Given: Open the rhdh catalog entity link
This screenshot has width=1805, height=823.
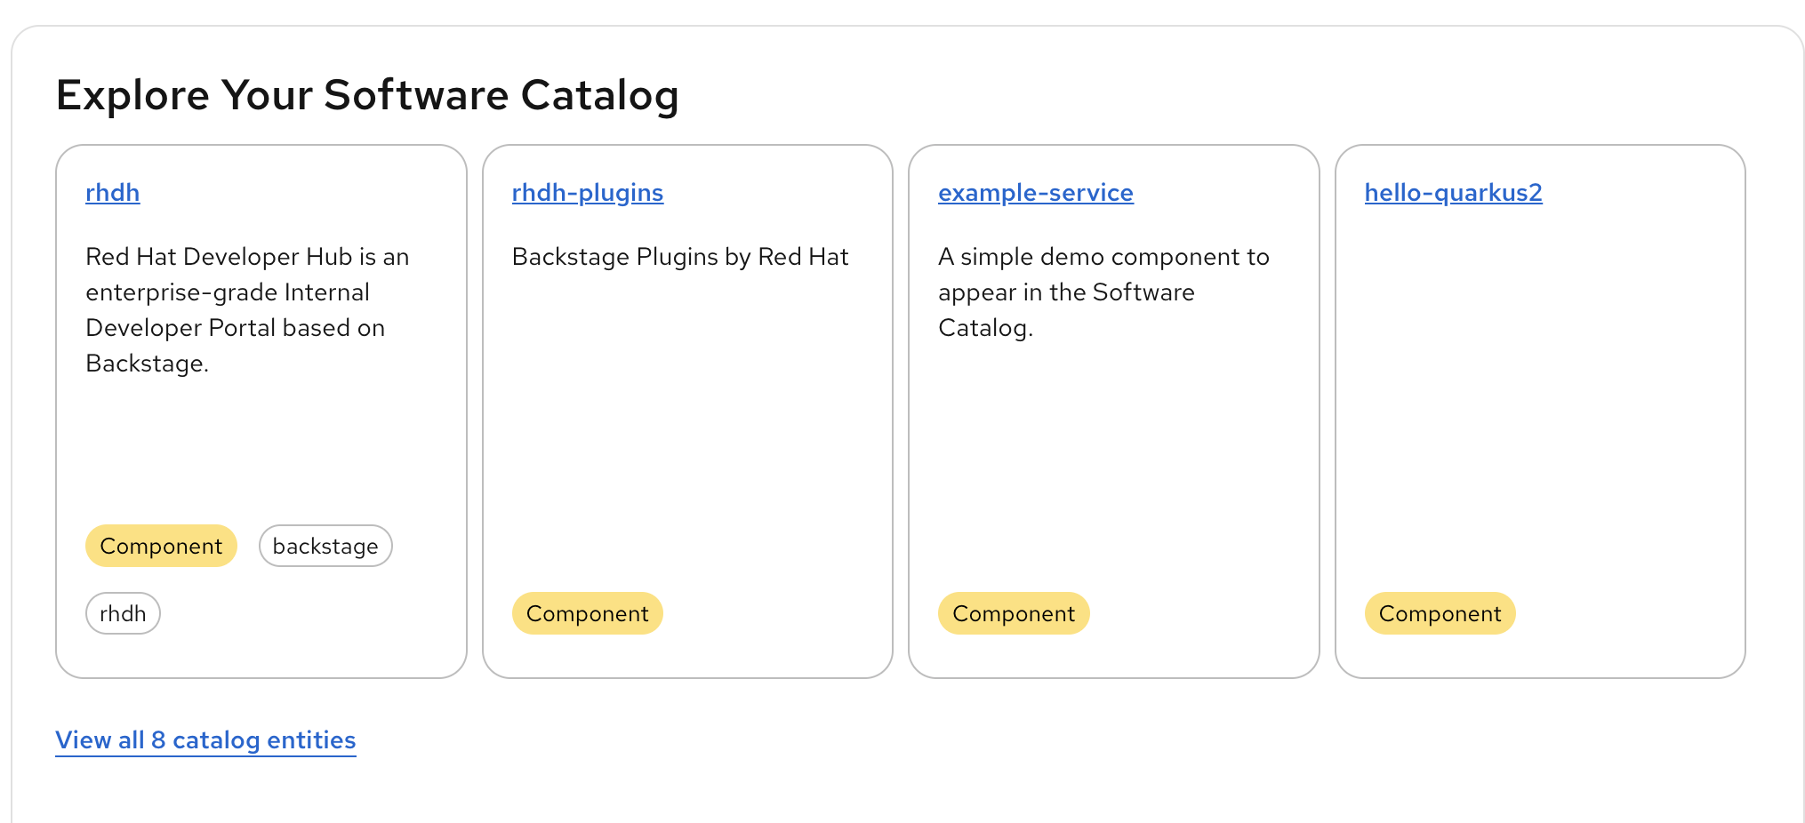Looking at the screenshot, I should 112,193.
